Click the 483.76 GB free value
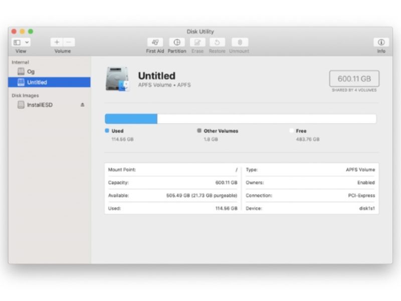This screenshot has height=301, width=401. pyautogui.click(x=308, y=139)
